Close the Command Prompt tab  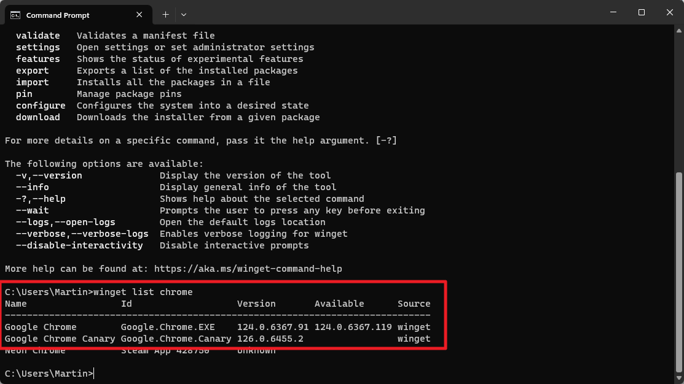[x=140, y=15]
